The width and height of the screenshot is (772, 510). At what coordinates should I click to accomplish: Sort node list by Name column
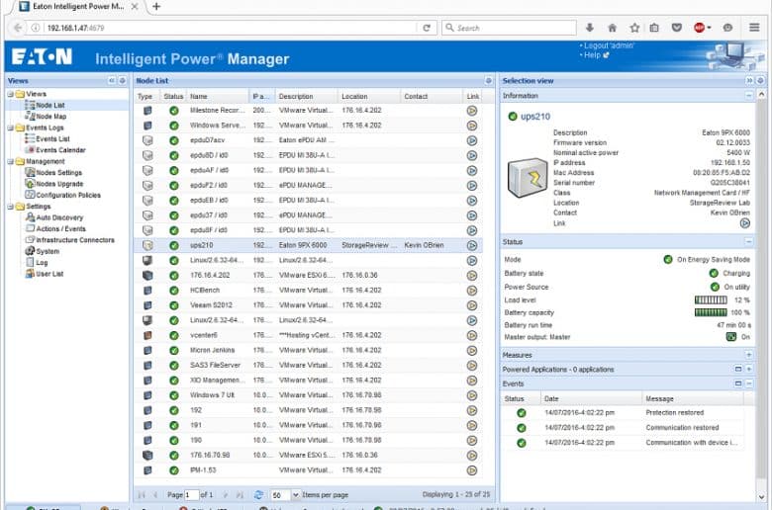[218, 97]
